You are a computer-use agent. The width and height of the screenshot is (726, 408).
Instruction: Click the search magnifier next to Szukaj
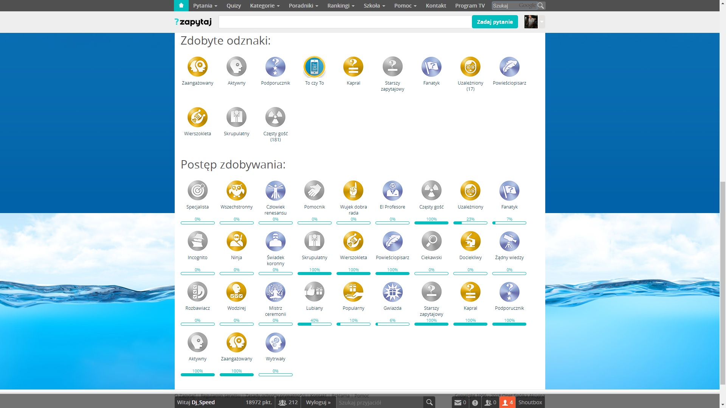click(541, 6)
